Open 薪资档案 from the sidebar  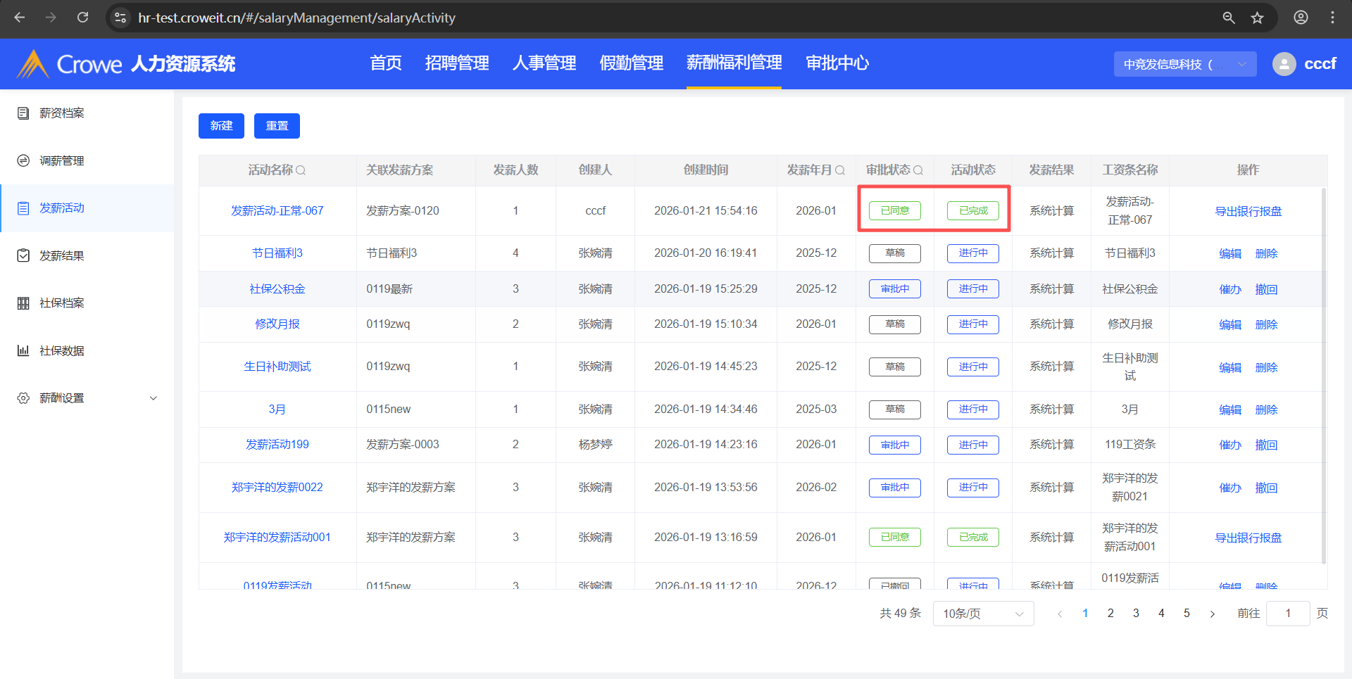[x=62, y=113]
